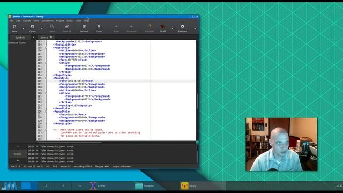Open the JWM root menu icon in taskbar
This screenshot has width=343, height=193.
click(9, 186)
